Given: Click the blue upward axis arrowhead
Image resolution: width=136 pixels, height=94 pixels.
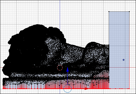Looking at the screenshot, I should coord(67,70).
